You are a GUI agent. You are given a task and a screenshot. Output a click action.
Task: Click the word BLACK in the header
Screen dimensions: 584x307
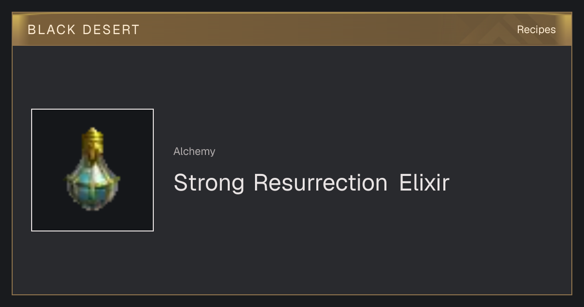click(52, 30)
